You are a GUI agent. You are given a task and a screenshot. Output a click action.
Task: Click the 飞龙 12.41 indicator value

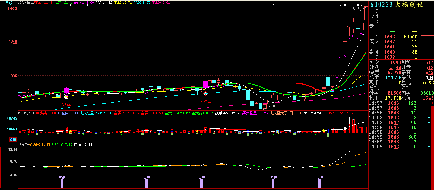pos(63,2)
